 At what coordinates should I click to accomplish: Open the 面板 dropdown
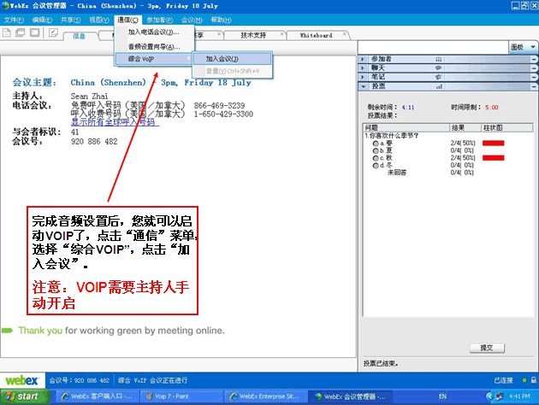523,47
